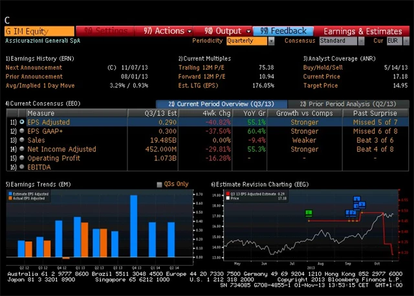Select the Sales measure radio button
The image size is (414, 296).
pos(22,140)
